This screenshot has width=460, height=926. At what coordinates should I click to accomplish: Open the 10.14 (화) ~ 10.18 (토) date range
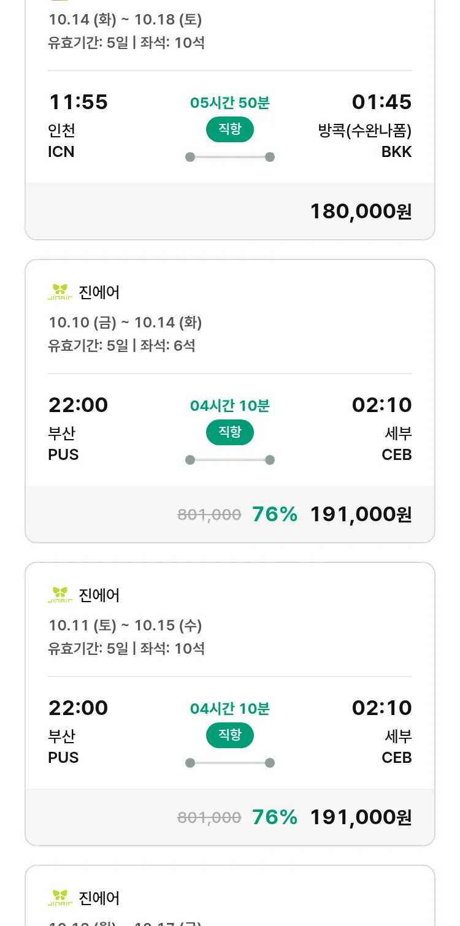(x=125, y=20)
